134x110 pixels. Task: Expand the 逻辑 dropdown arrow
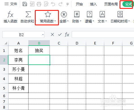click(x=93, y=21)
